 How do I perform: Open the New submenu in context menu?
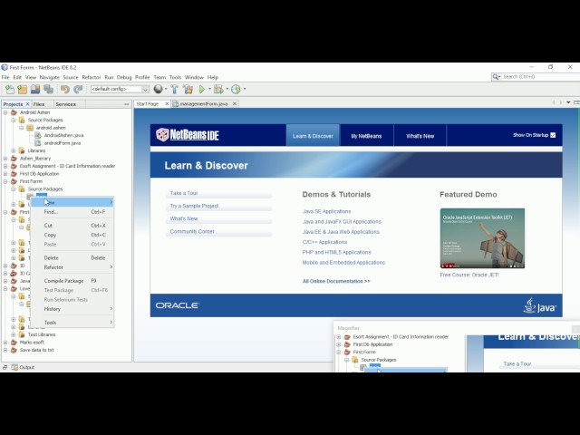click(72, 202)
